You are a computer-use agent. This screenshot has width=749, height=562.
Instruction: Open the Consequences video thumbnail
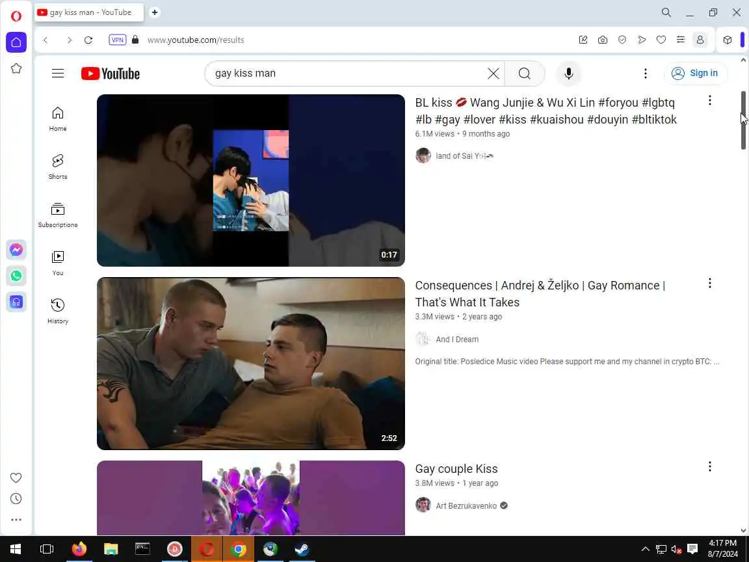[x=251, y=364]
